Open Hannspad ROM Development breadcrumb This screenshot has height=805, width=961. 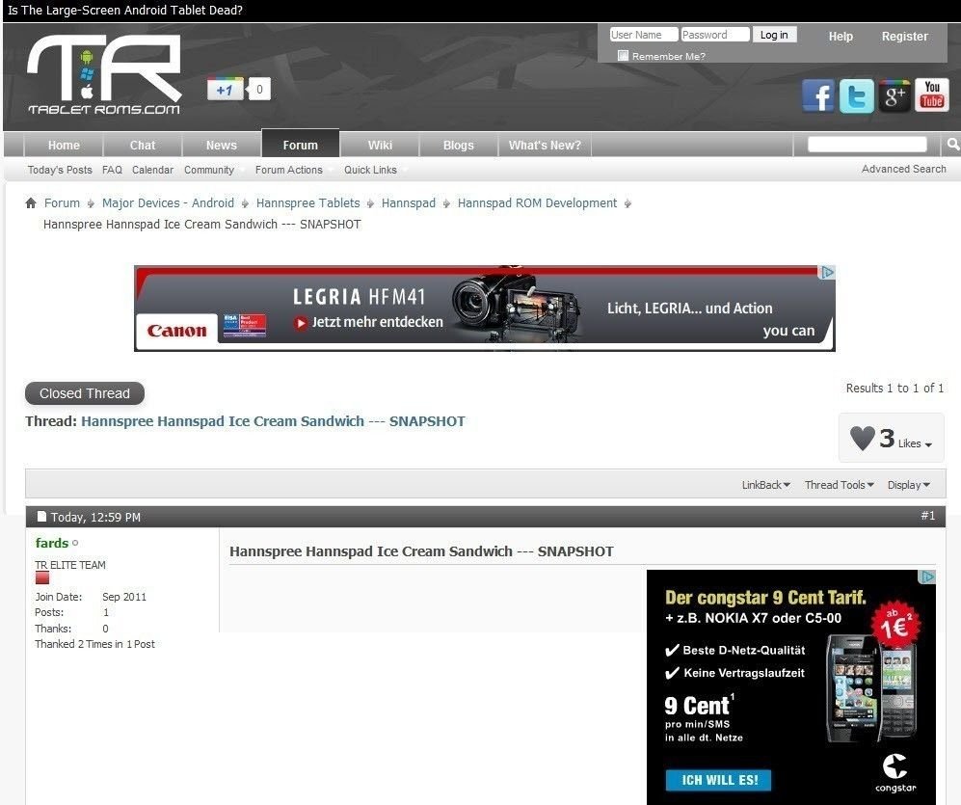[x=537, y=202]
